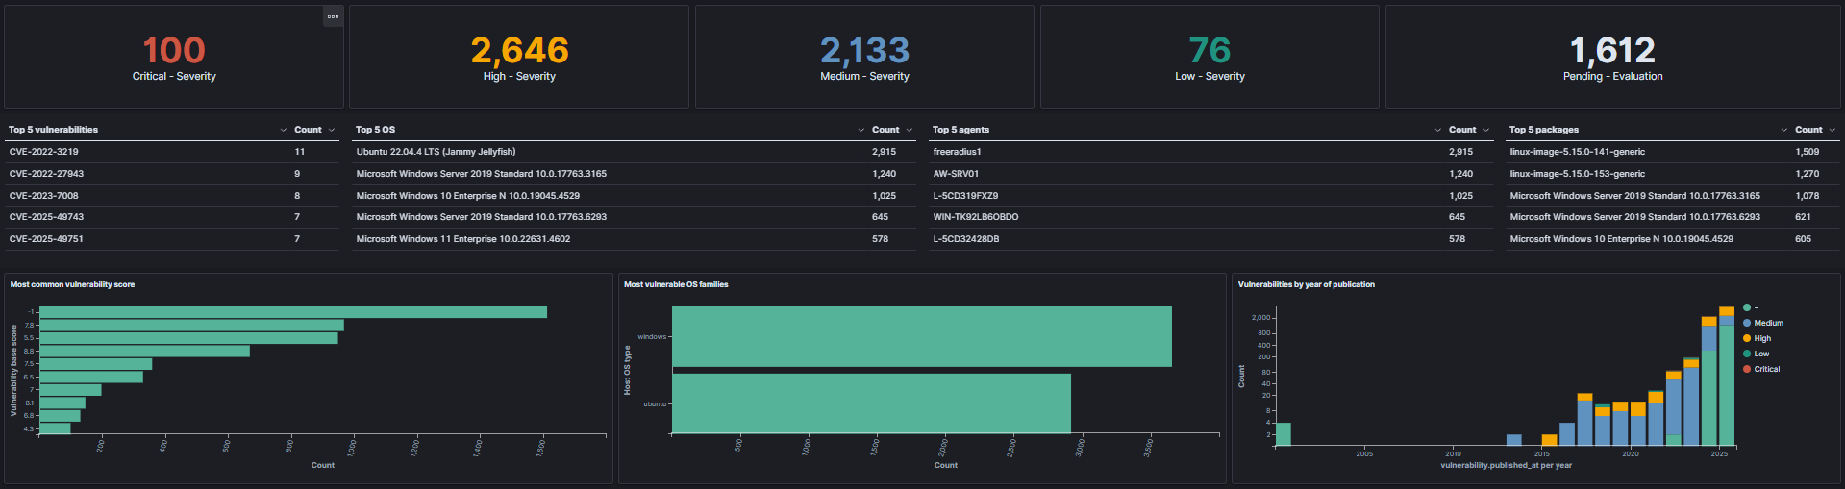Viewport: 1845px width, 489px height.
Task: Expand the Count chevron in Top 5 agents table
Action: pos(1486,130)
